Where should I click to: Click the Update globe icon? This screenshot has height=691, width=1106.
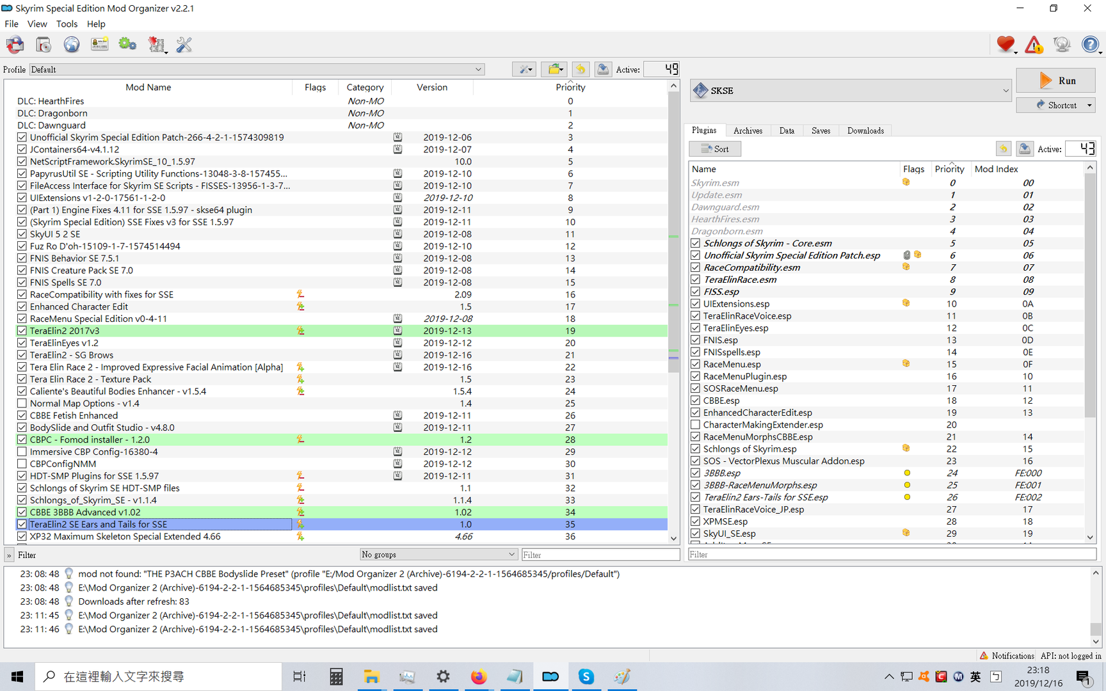tap(1062, 44)
